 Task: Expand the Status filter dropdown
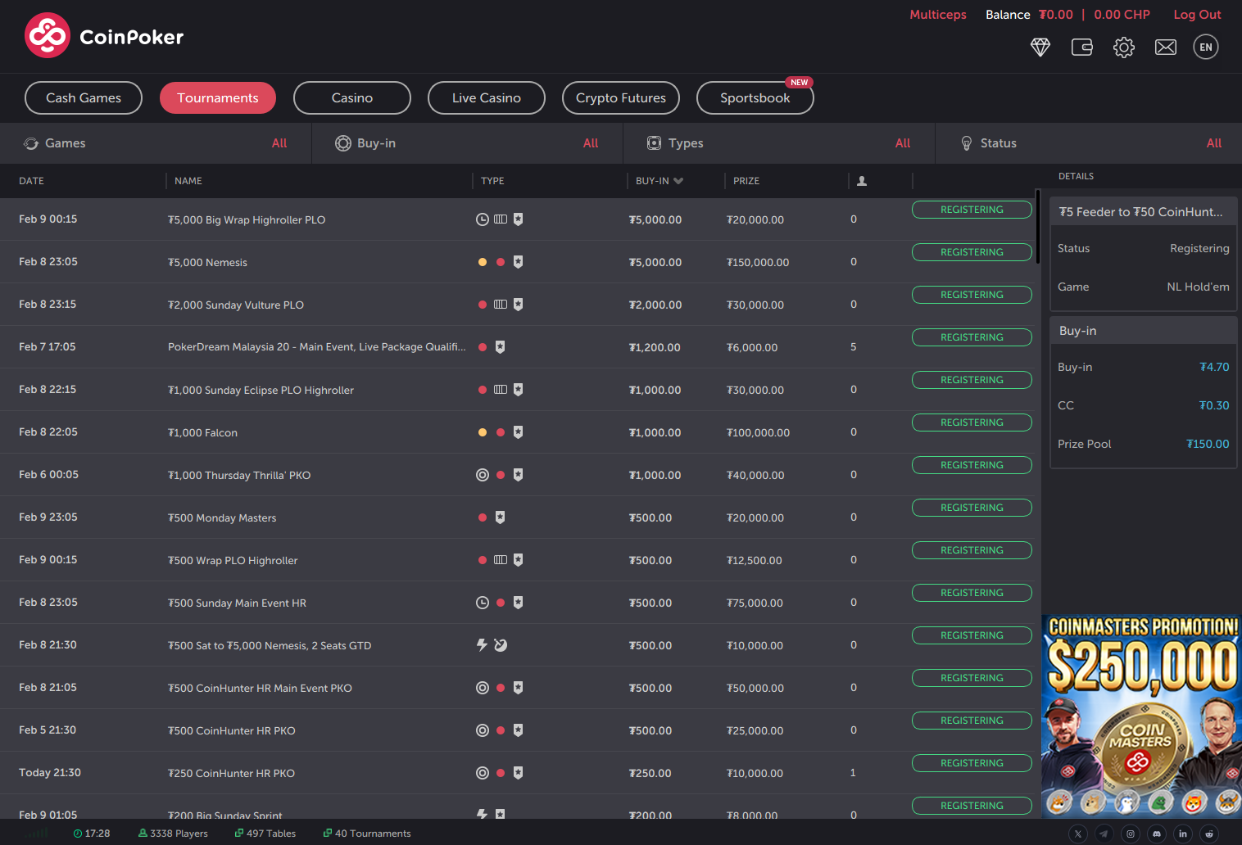[1090, 143]
